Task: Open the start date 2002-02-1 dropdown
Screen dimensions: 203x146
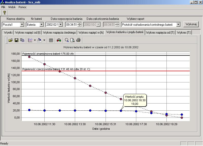Action: 61,24
